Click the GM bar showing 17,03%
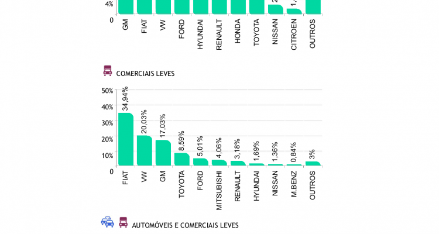This screenshot has width=439, height=234. [x=163, y=153]
